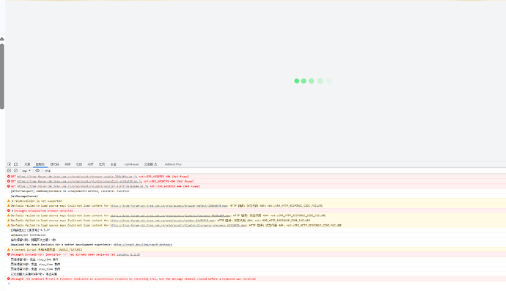Viewport: 506px width, 291px height.
Task: Toggle the console sidebar icon
Action: [x=9, y=171]
